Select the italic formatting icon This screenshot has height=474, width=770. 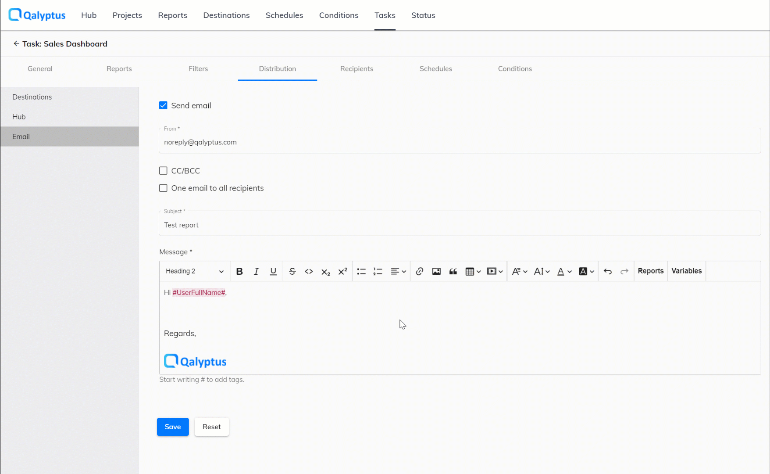(256, 271)
